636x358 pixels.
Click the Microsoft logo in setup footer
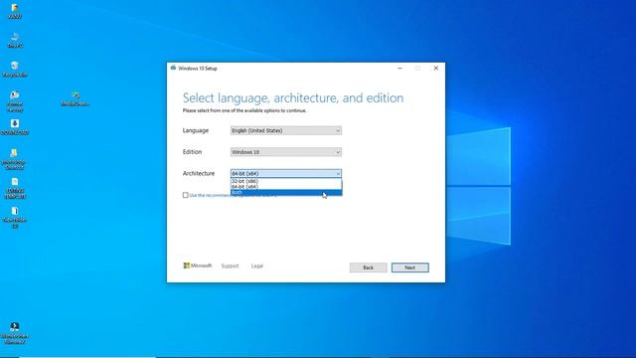click(x=198, y=266)
